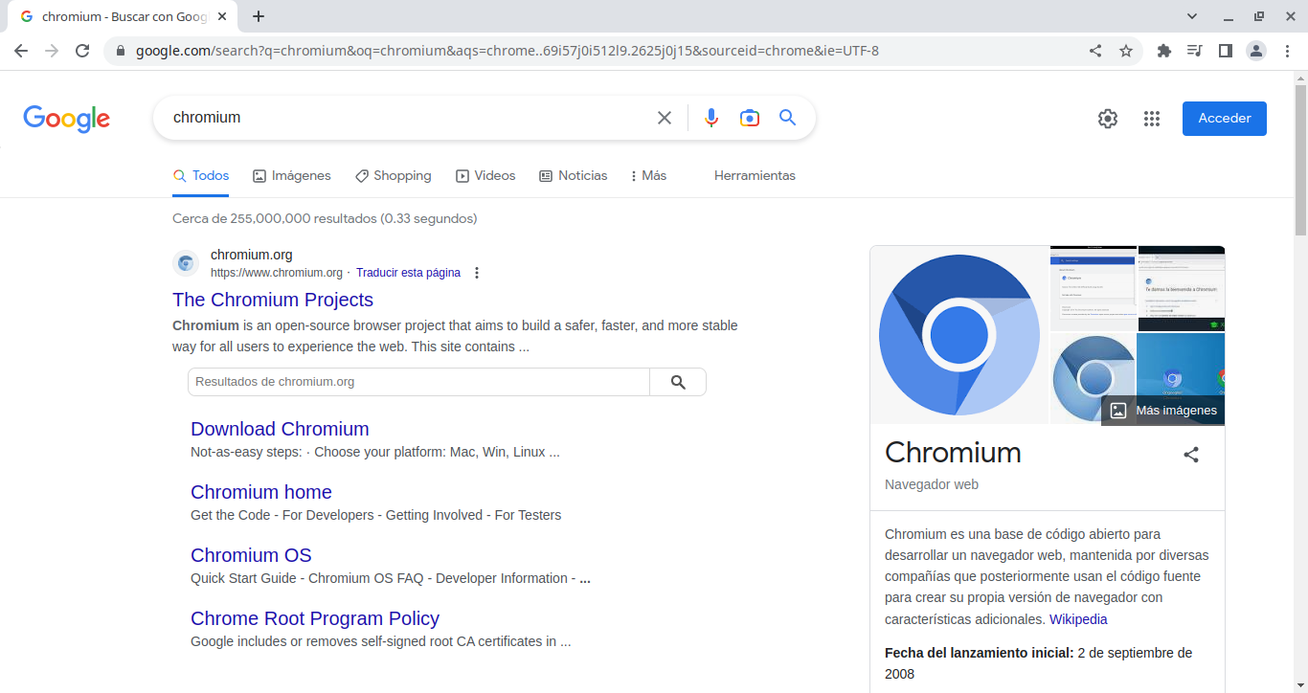Click Traducir esta página link
The width and height of the screenshot is (1308, 693).
[x=408, y=273]
